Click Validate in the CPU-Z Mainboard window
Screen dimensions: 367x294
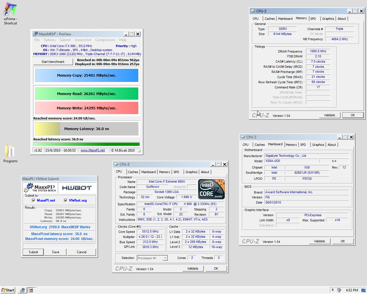[x=320, y=241]
